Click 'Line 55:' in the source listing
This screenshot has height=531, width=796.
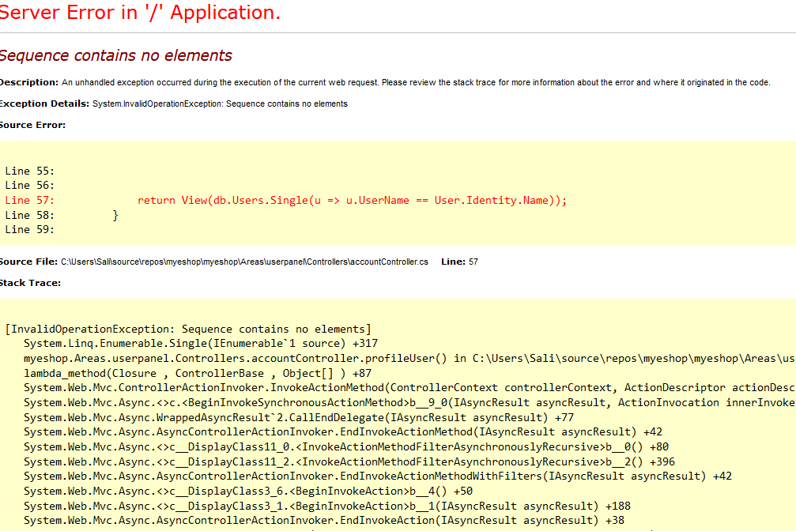point(29,171)
